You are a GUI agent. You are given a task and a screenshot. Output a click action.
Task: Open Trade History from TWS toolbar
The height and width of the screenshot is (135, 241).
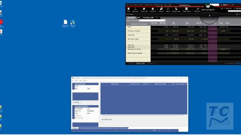[187, 10]
